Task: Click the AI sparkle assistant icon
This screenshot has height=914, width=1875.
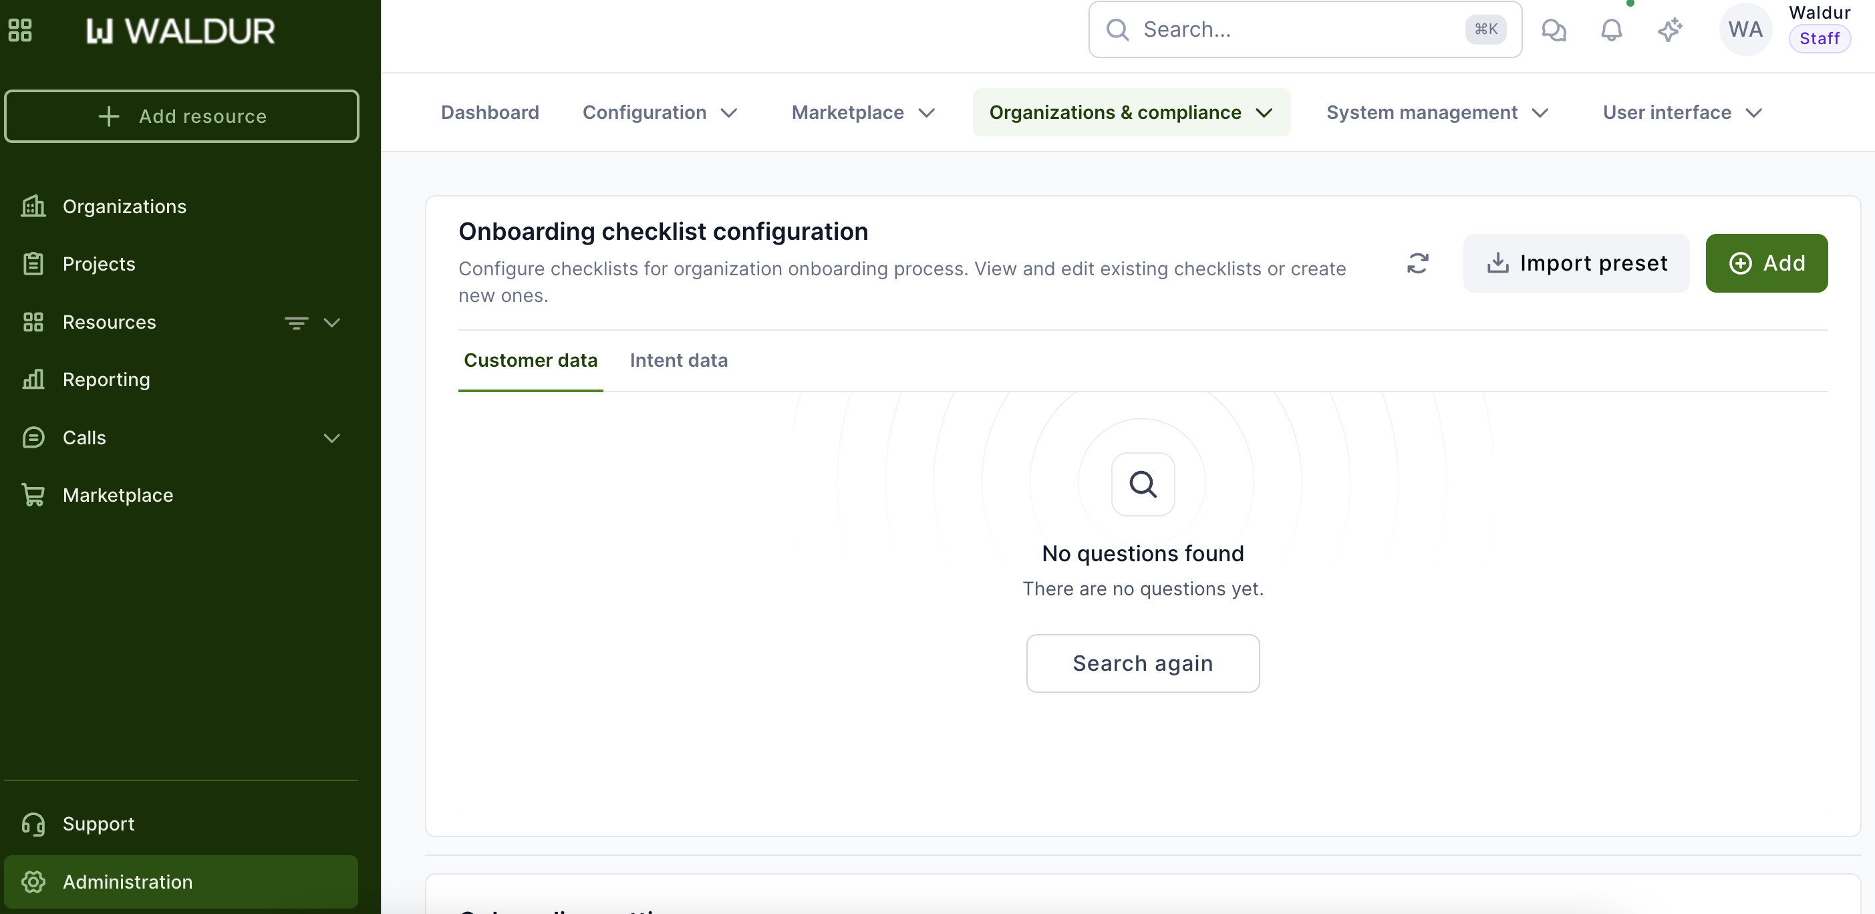Action: pos(1670,30)
